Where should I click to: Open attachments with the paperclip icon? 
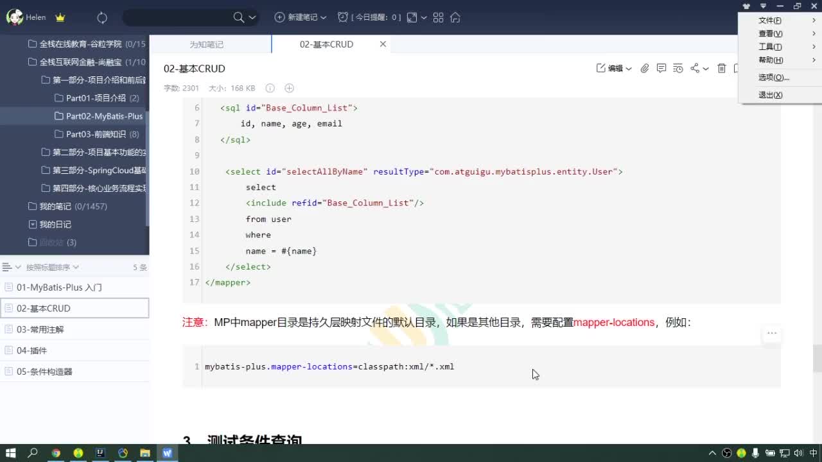[x=645, y=69]
